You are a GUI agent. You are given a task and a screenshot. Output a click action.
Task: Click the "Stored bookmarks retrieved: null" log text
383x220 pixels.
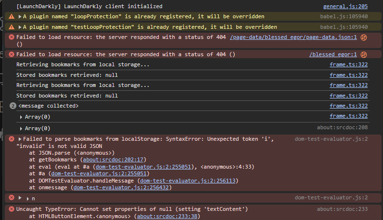[x=67, y=75]
